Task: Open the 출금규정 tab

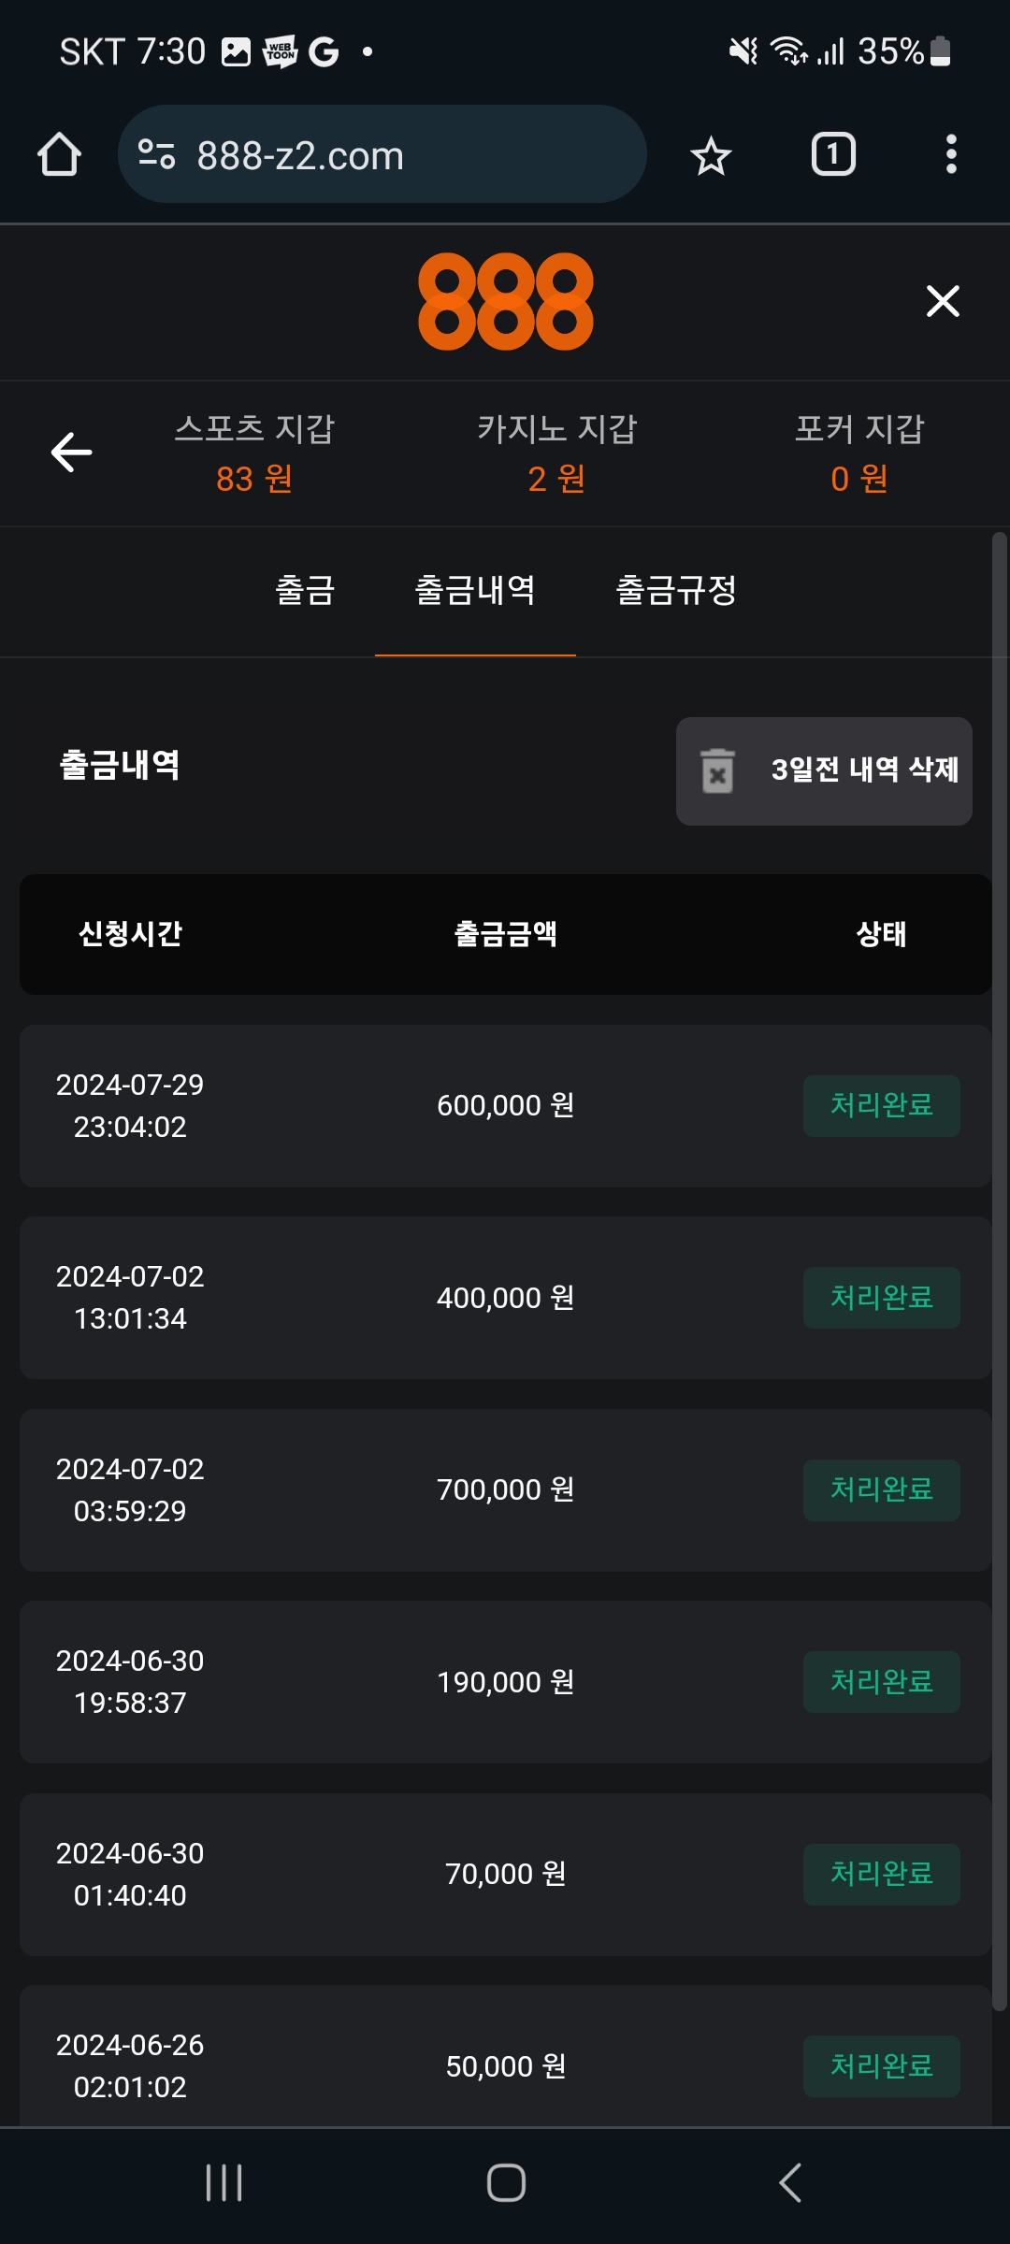Action: (x=676, y=590)
